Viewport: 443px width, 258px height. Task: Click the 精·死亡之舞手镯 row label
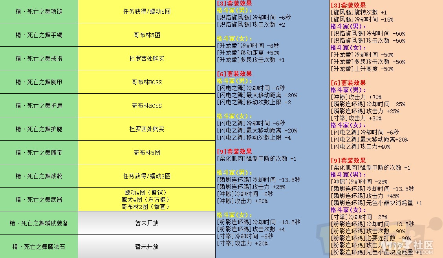[39, 35]
